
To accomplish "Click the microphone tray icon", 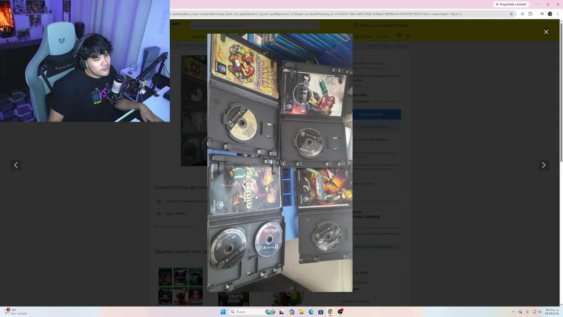I will 527,312.
